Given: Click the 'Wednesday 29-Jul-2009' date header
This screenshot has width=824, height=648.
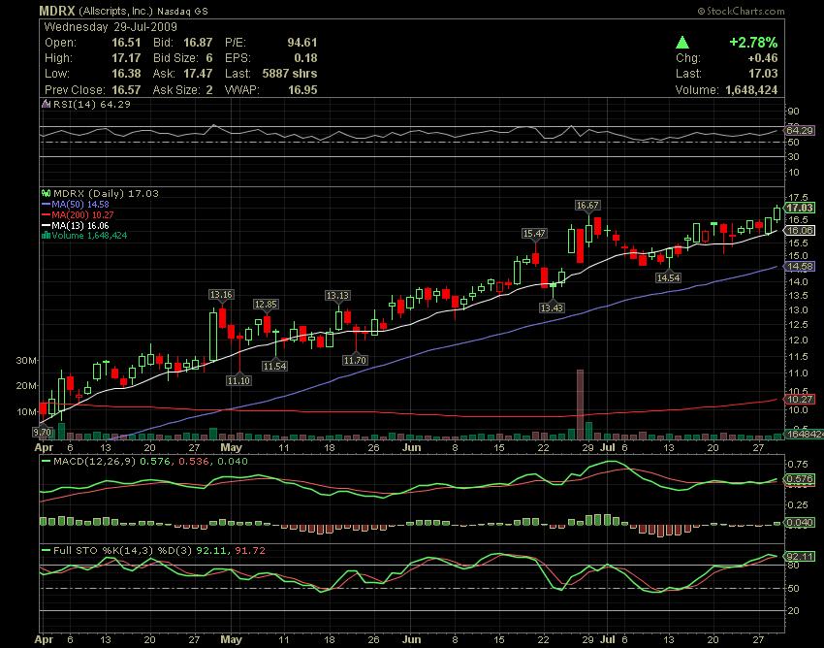Looking at the screenshot, I should (111, 27).
